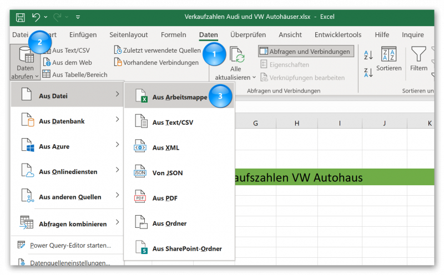Viewport: 444px width, 275px height.
Task: Click the Aus Tabelle/Bereich table icon
Action: [46, 74]
